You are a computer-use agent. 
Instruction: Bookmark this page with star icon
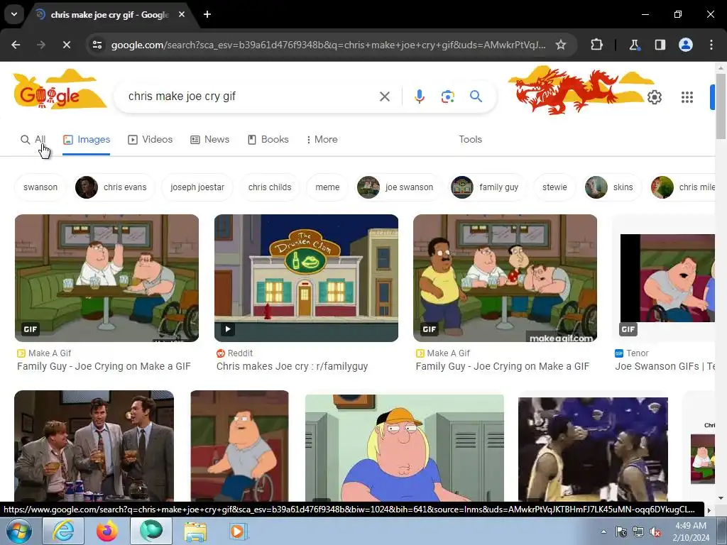tap(561, 45)
